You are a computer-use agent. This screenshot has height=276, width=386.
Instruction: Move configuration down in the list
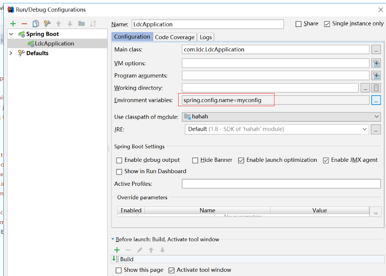pos(70,24)
